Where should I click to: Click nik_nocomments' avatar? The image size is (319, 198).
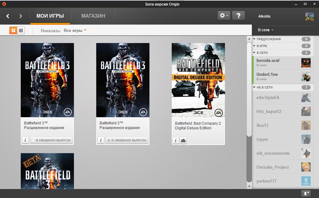(306, 153)
